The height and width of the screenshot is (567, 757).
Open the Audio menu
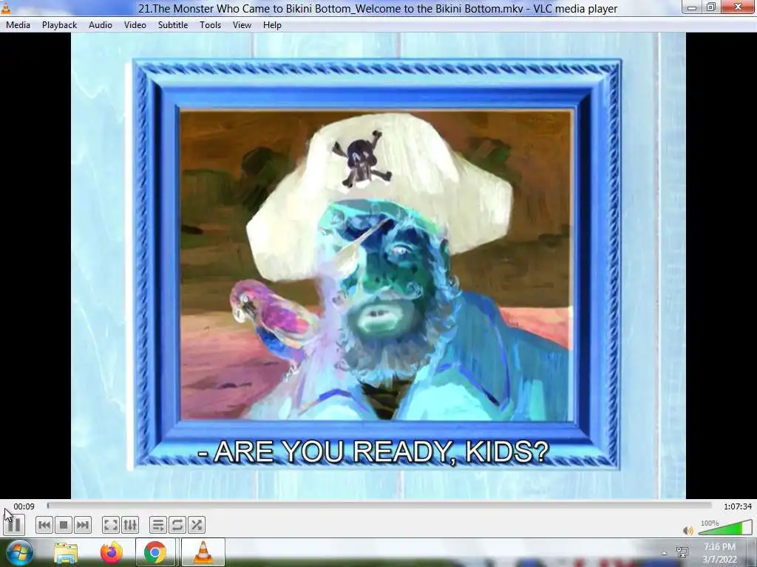[x=101, y=25]
